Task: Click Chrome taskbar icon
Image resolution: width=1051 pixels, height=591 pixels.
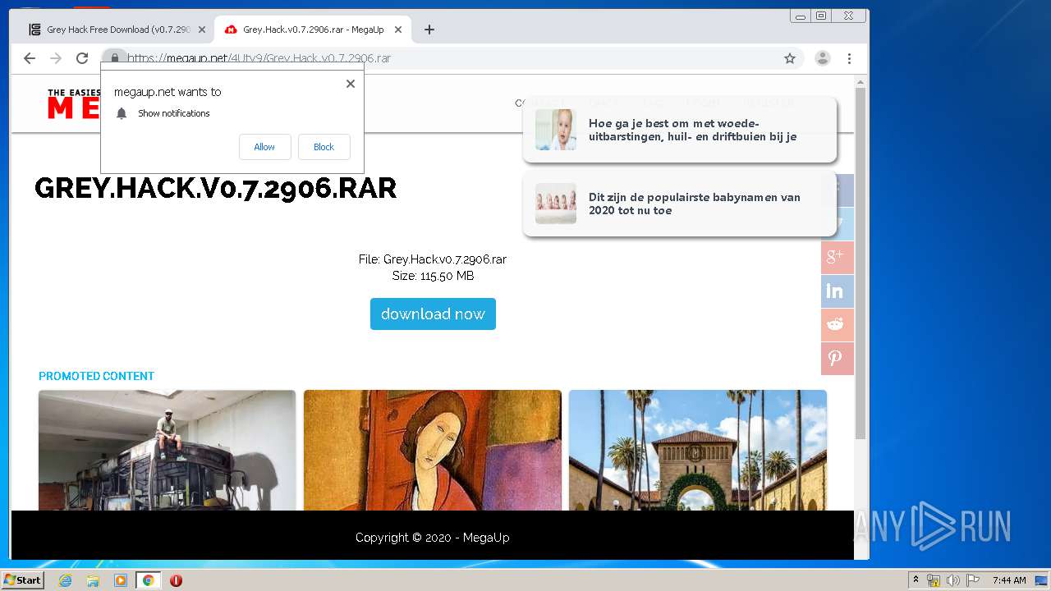Action: (148, 580)
